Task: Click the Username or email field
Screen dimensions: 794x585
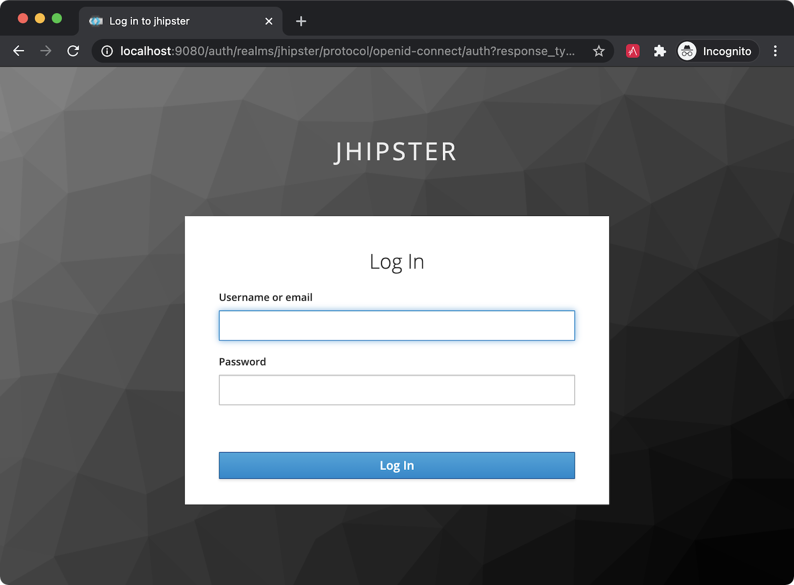Action: point(397,325)
